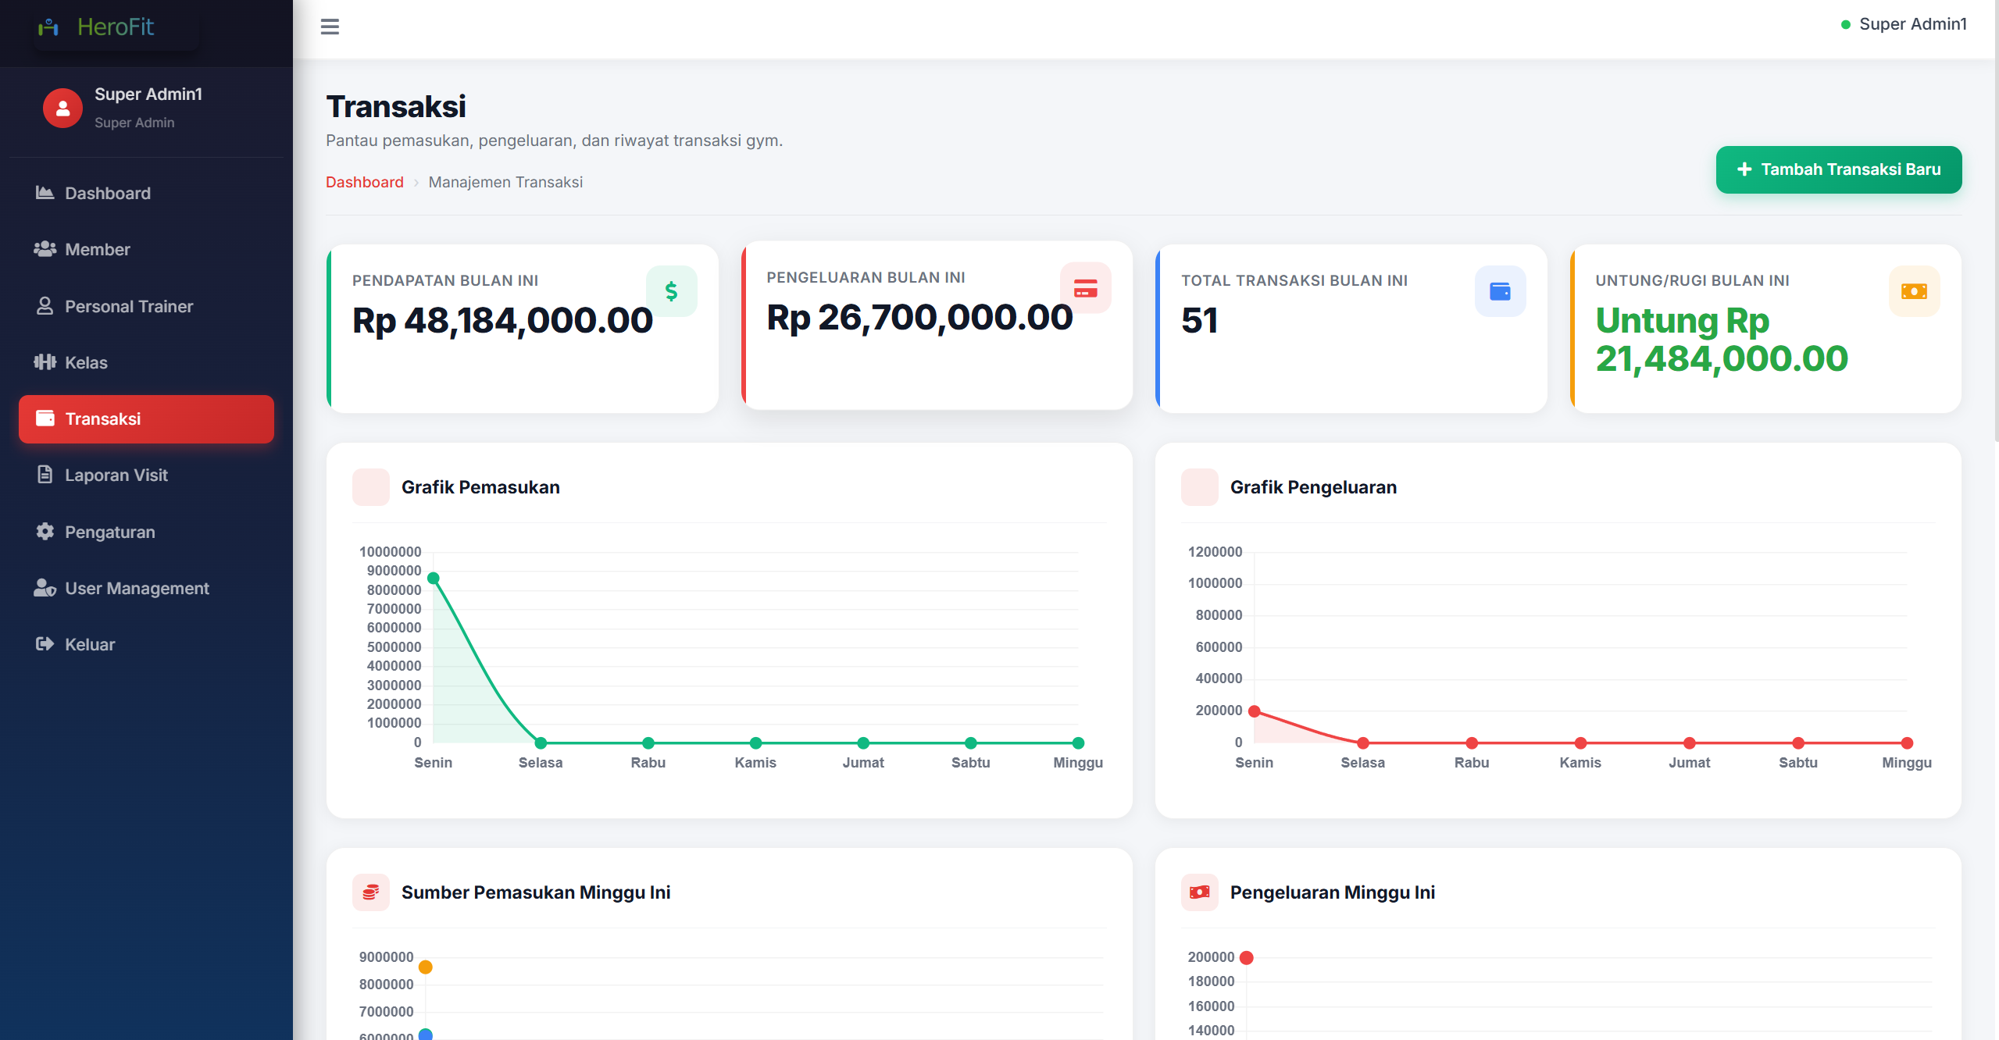1999x1040 pixels.
Task: Click the Super Admin1 name in sidebar profile
Action: pyautogui.click(x=148, y=94)
